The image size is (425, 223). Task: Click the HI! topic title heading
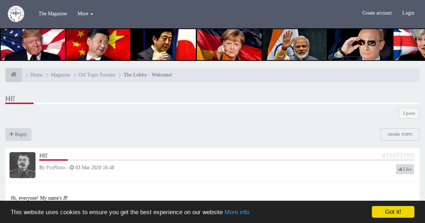(10, 99)
